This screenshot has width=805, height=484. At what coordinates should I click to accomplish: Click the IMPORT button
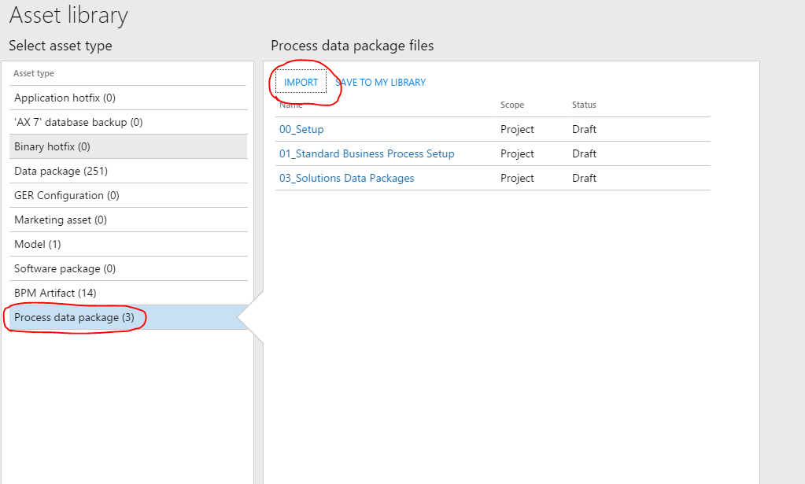click(x=301, y=81)
